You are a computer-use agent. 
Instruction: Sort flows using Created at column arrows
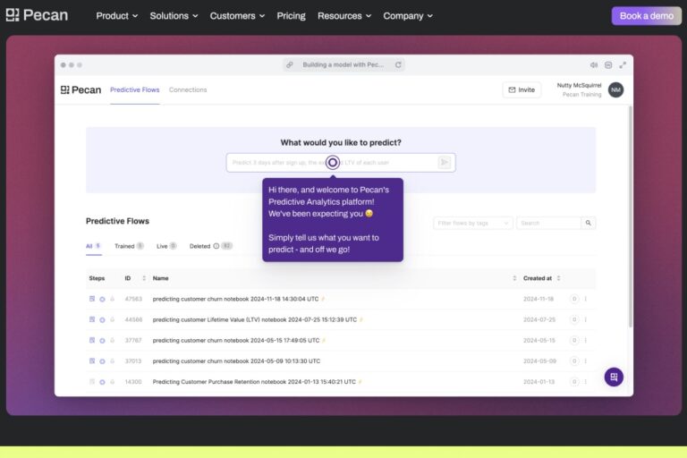click(558, 278)
